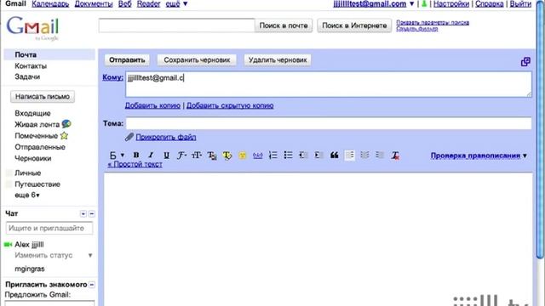Click the star icon beside Помеченные
Screen dimensions: 545x306
pos(64,136)
